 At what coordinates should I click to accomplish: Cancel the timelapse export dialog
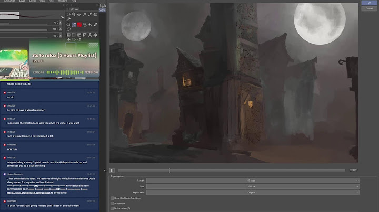(369, 9)
